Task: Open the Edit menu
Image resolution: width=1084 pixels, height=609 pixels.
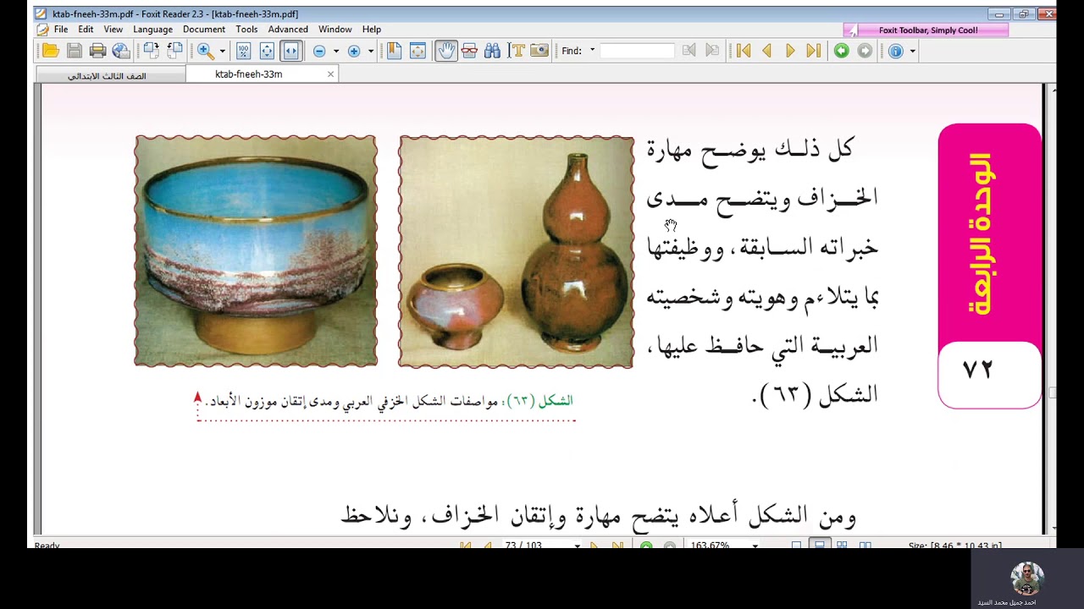Action: tap(86, 29)
